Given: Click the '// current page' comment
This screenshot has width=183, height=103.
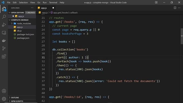Looking at the screenshot, I should point(65,26).
